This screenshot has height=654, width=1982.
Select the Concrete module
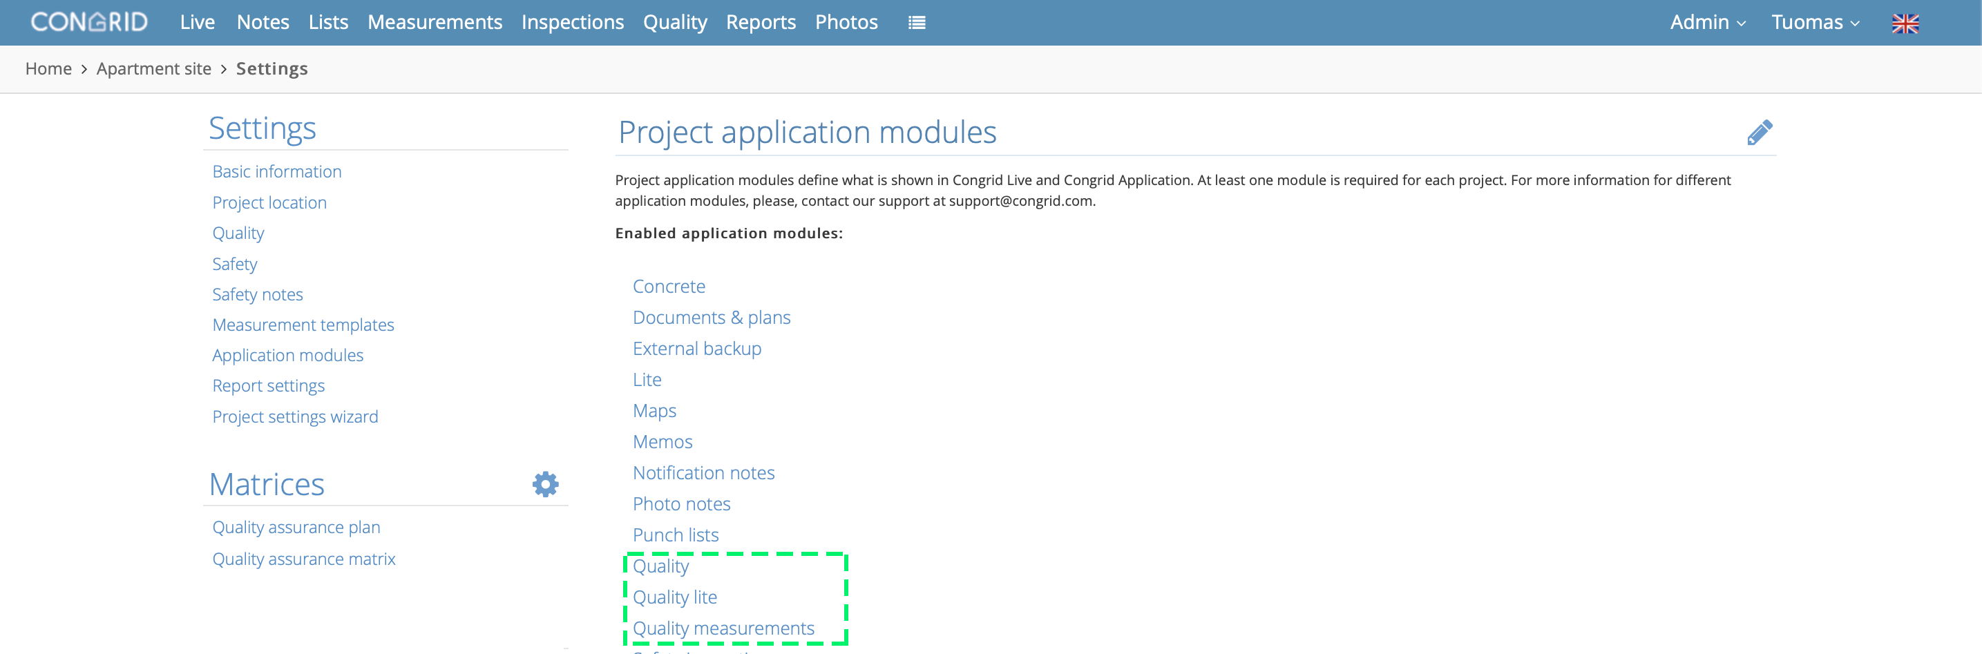click(x=669, y=286)
